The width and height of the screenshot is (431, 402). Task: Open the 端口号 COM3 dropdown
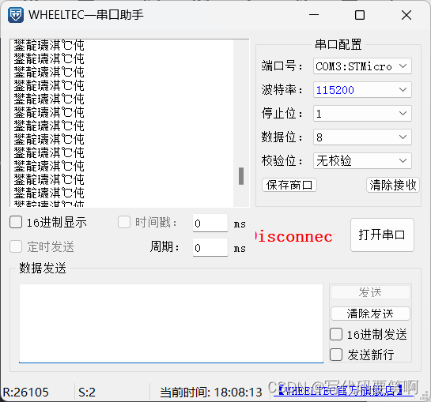(x=362, y=66)
